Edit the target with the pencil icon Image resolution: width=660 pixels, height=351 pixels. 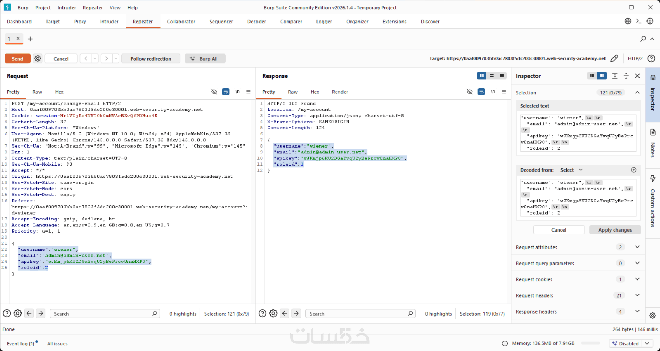click(x=614, y=58)
